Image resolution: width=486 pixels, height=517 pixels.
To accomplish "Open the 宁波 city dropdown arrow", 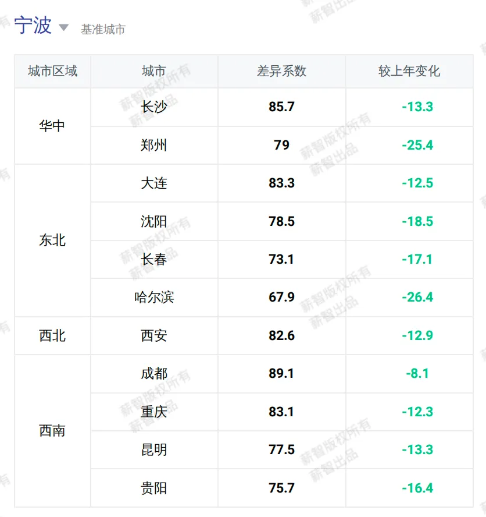I will coord(63,27).
